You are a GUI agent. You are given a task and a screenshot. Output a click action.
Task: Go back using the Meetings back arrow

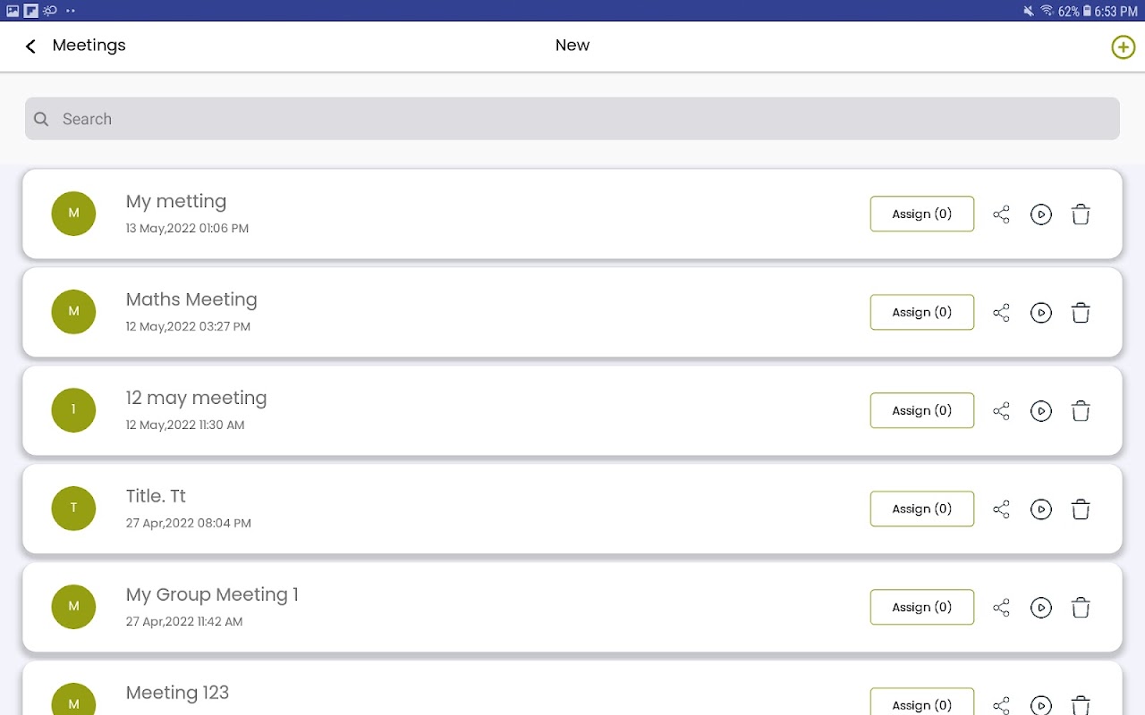point(31,46)
